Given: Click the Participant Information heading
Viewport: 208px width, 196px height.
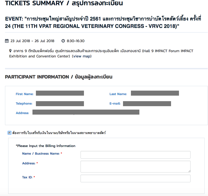Looking at the screenshot, I should tap(59, 77).
